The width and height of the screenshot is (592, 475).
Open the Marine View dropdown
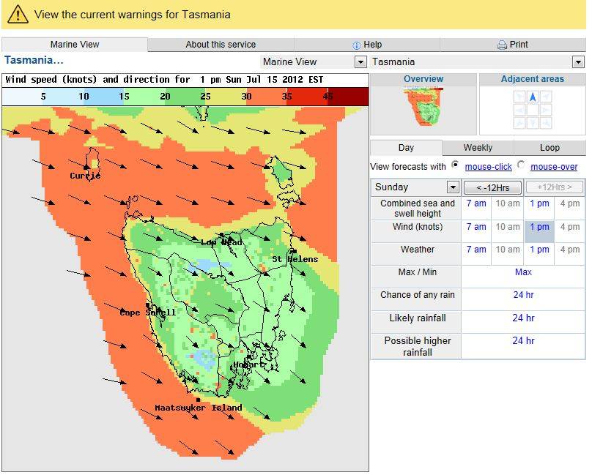pos(360,62)
